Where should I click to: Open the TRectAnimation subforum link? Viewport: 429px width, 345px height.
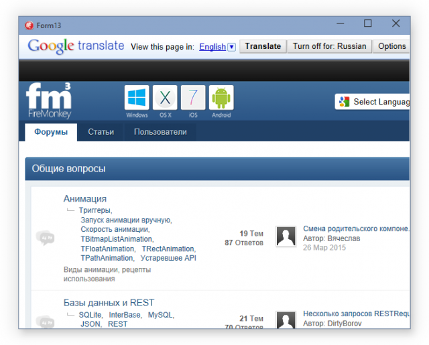[168, 249]
